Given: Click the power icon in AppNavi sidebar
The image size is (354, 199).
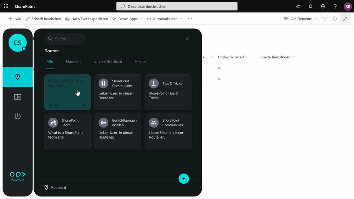Looking at the screenshot, I should (x=18, y=116).
